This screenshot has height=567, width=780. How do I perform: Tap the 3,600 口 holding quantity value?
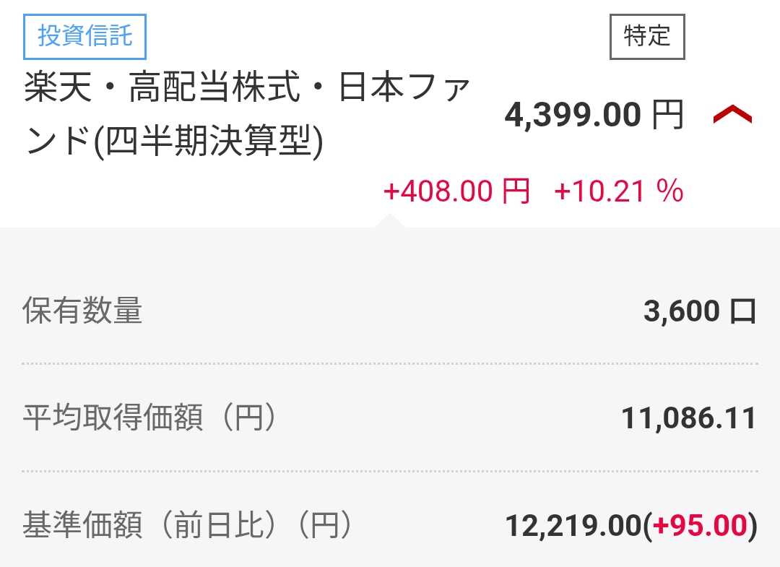(x=699, y=311)
